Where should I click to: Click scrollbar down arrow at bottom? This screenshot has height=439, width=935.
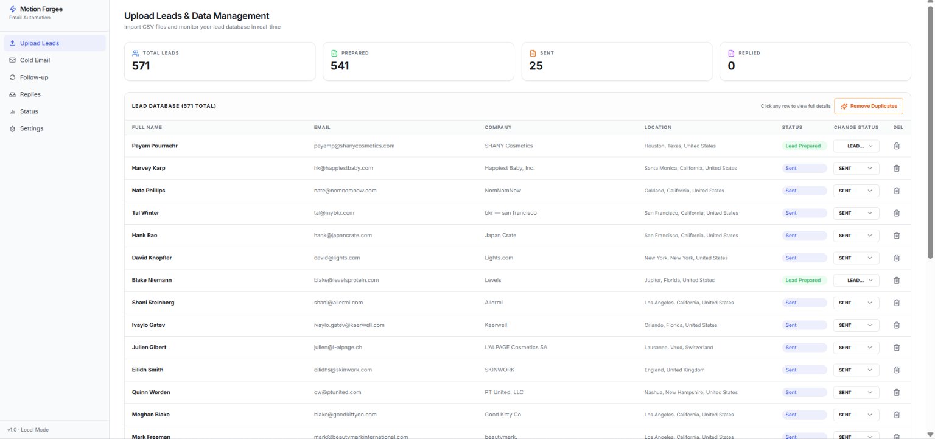tap(930, 434)
